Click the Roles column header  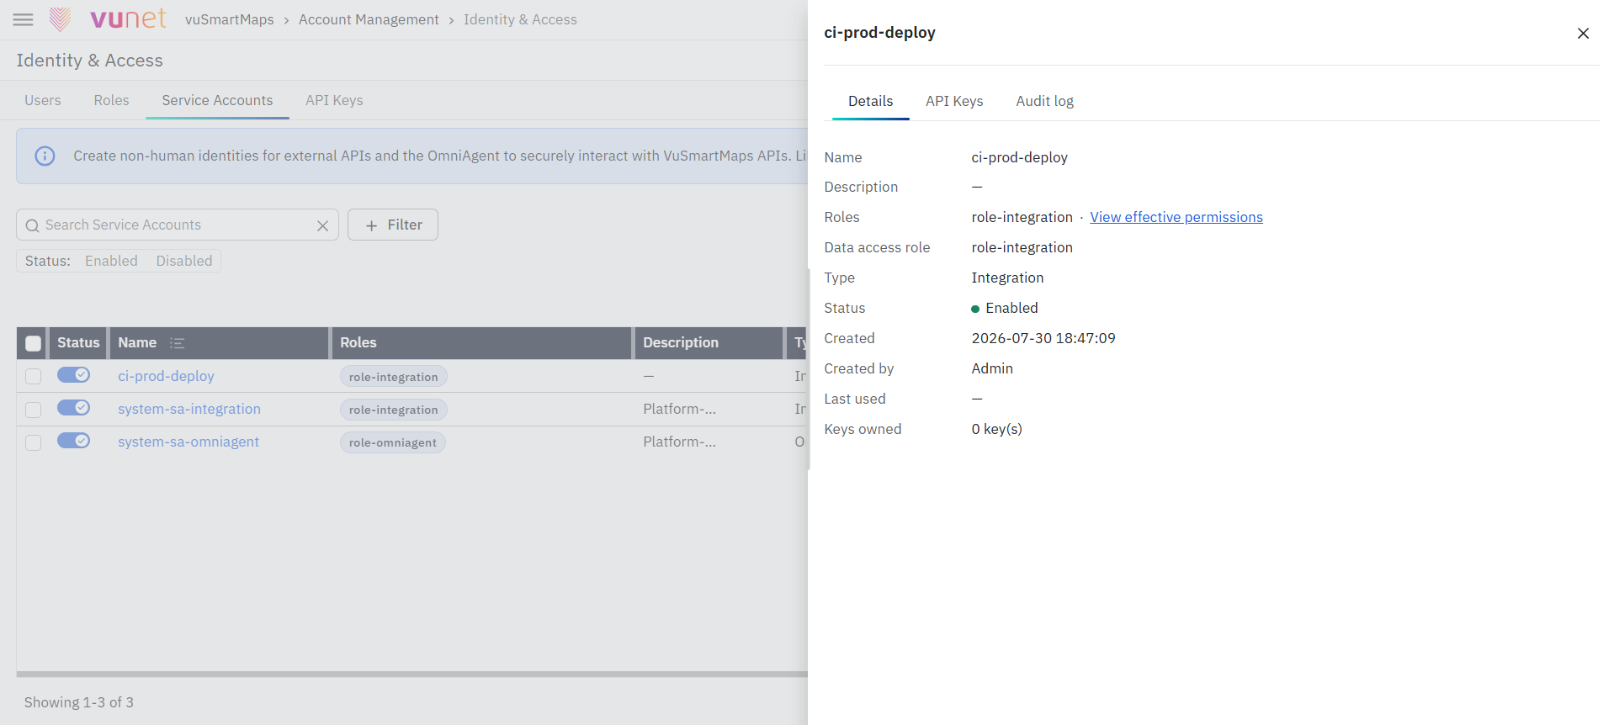point(481,343)
